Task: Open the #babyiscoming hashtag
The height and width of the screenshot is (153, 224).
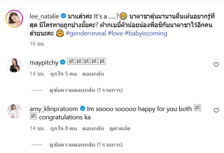Action: pos(146,34)
